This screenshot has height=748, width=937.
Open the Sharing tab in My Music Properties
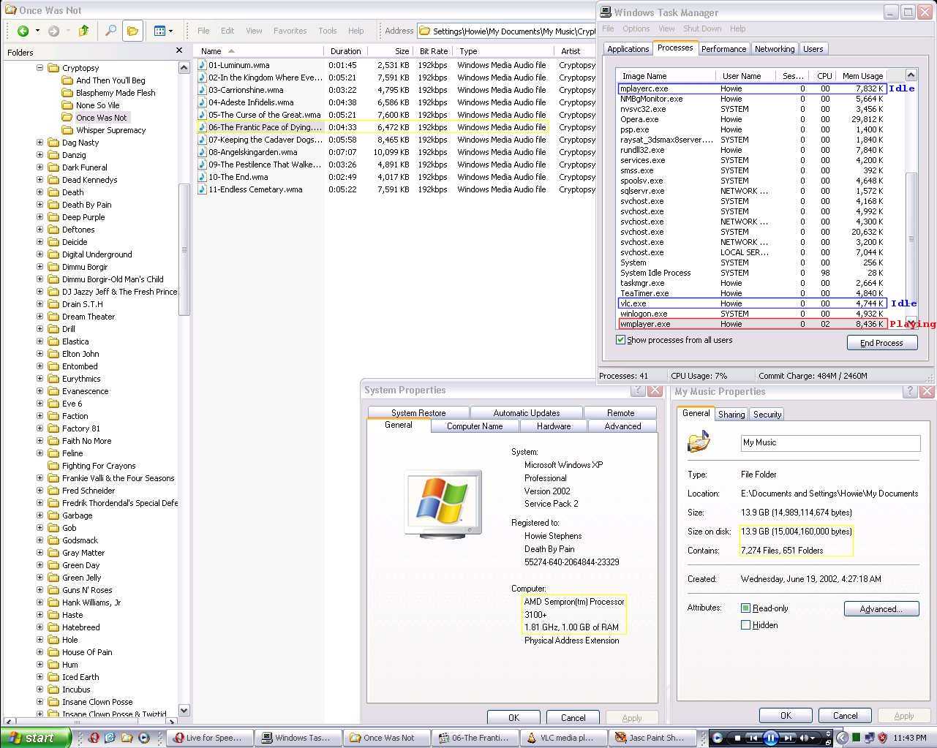coord(731,415)
